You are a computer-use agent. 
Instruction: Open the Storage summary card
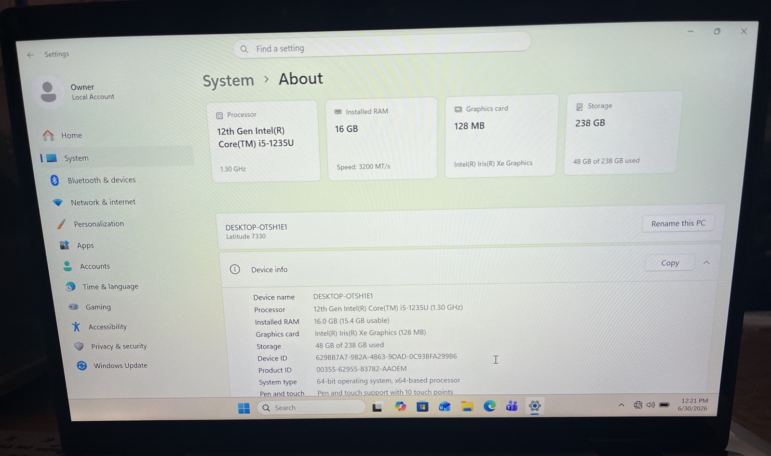(622, 132)
